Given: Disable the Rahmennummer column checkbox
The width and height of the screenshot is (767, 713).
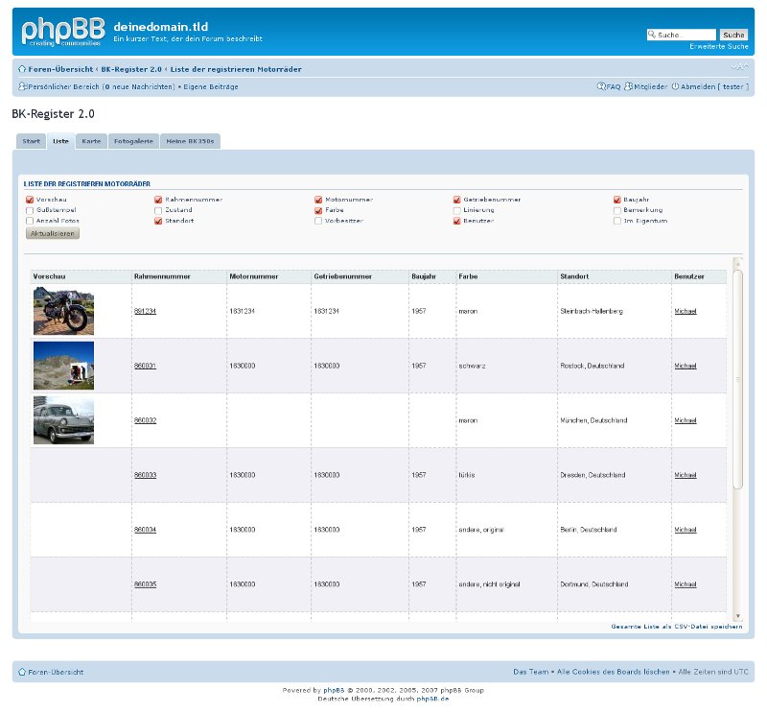Looking at the screenshot, I should tap(158, 200).
